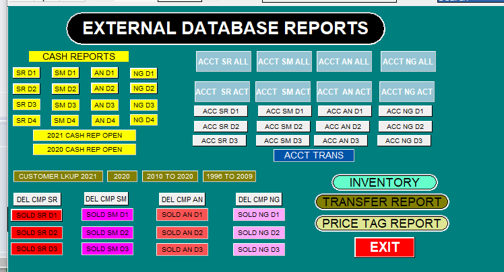Open AN D2 cash report

point(104,88)
